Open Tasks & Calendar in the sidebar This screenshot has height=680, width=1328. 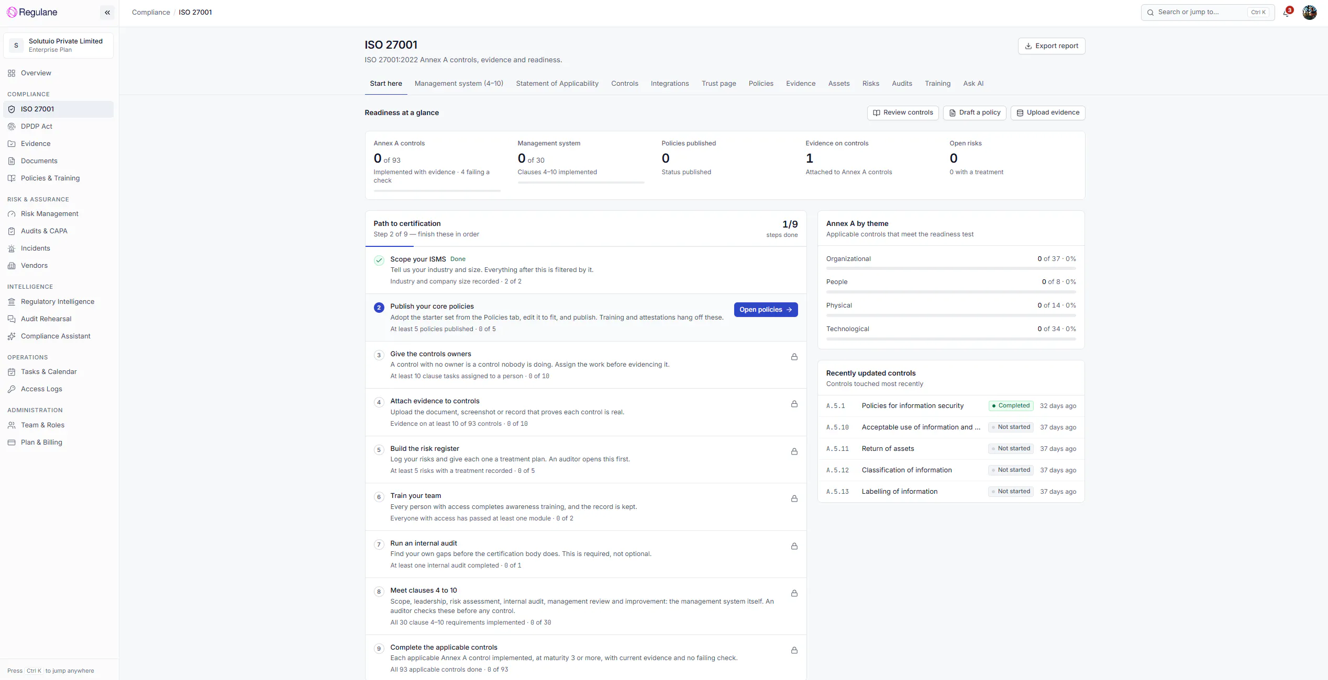(59, 372)
